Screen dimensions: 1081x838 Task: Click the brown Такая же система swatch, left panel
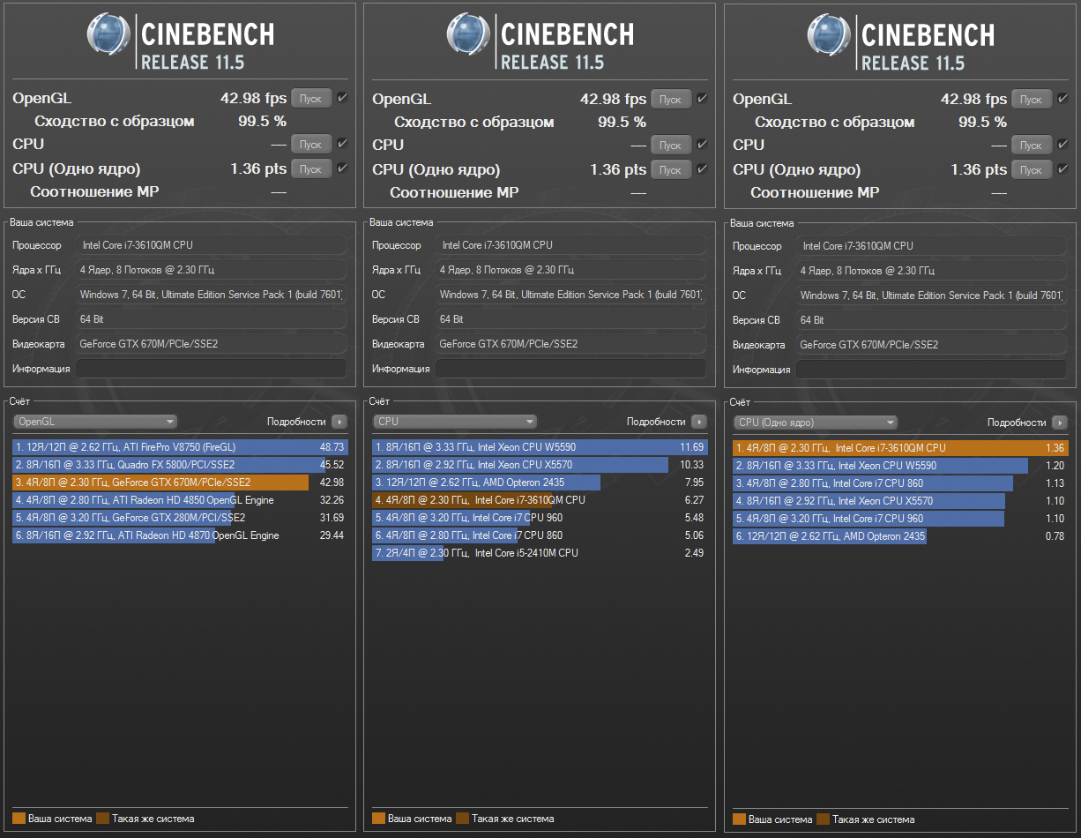pyautogui.click(x=102, y=819)
